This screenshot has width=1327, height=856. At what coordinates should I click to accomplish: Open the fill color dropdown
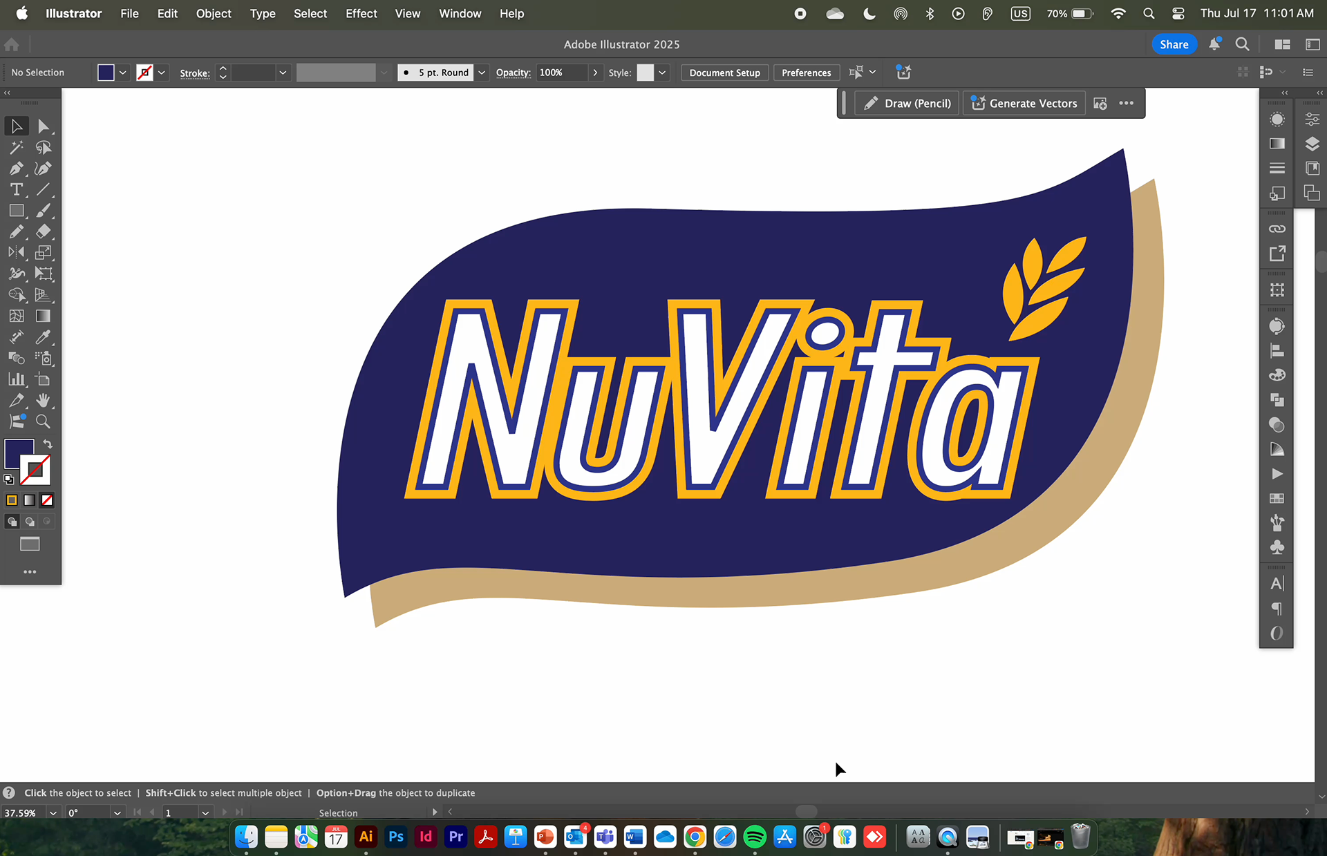(122, 73)
